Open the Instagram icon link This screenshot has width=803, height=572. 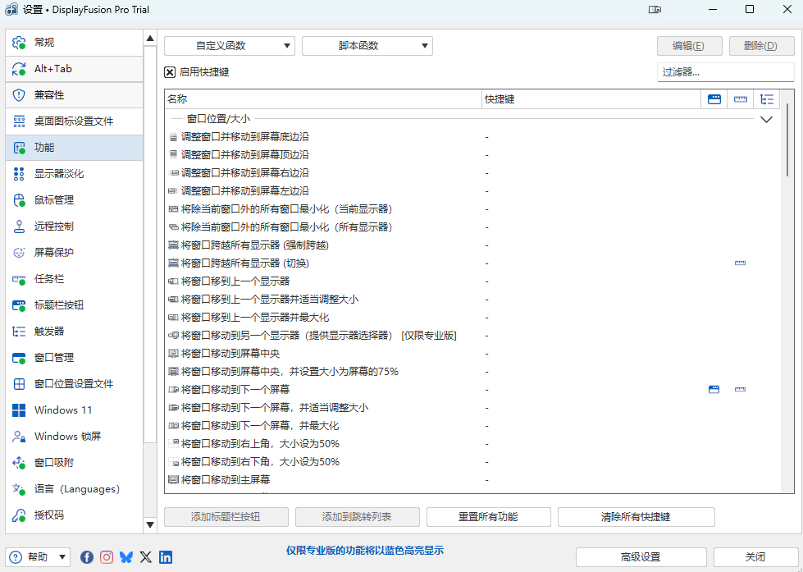point(107,557)
